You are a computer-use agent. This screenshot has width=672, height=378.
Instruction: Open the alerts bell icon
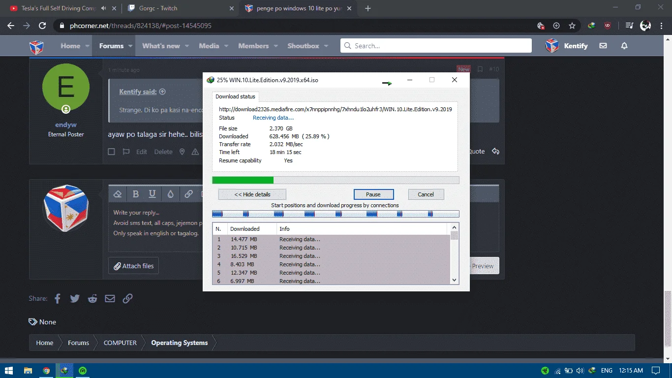click(624, 46)
